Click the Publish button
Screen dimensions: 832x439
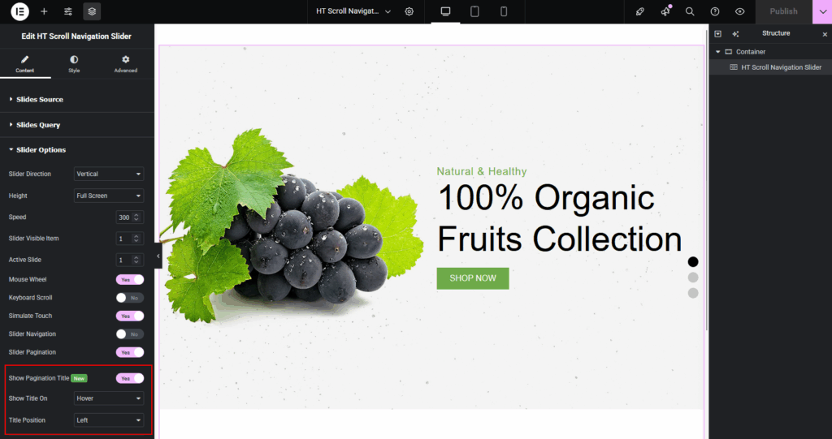(784, 11)
